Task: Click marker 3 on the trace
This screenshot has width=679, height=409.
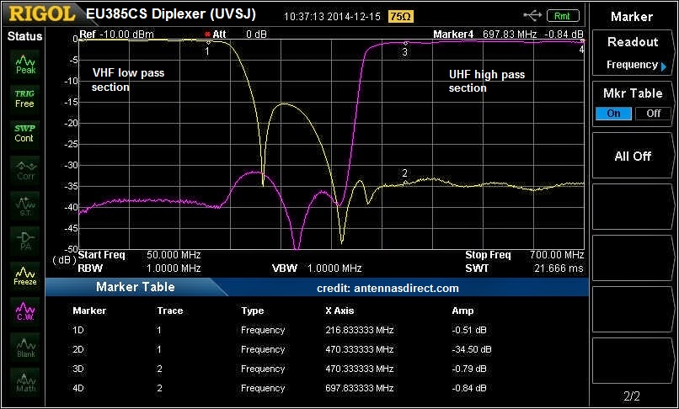Action: pyautogui.click(x=405, y=43)
